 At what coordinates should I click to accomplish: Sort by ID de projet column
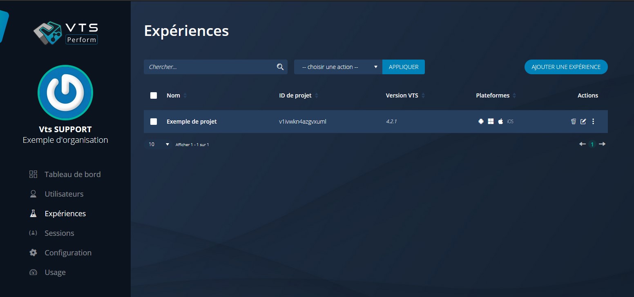pyautogui.click(x=317, y=95)
